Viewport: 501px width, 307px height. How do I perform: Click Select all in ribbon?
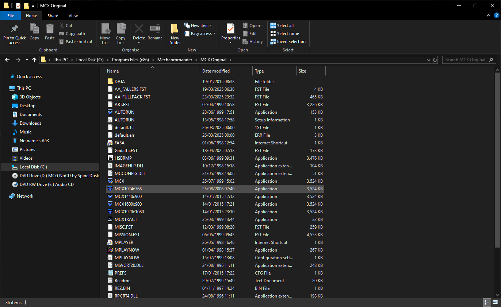[x=282, y=26]
